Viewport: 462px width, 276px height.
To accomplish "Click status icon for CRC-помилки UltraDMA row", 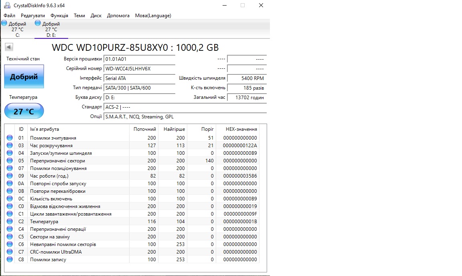I will pyautogui.click(x=10, y=252).
